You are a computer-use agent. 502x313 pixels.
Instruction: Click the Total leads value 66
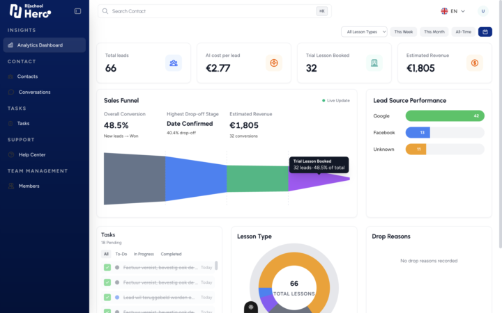[x=111, y=68]
